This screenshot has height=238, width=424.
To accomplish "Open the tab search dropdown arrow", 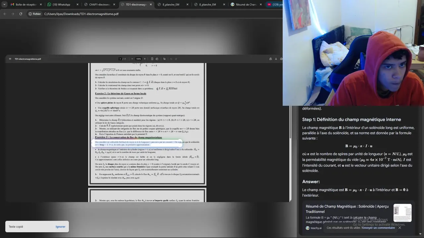I will (x=5, y=5).
